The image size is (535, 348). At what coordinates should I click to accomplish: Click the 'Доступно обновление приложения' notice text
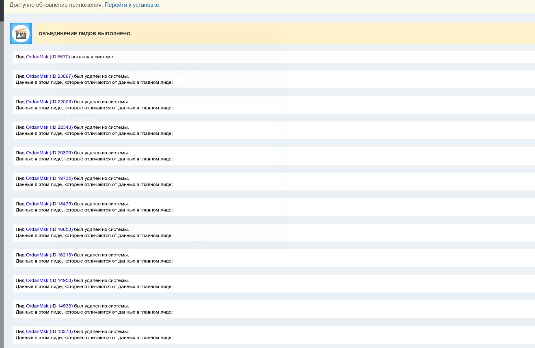click(56, 5)
